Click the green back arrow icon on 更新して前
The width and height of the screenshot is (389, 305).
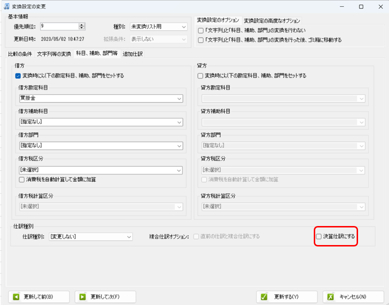coord(16,297)
